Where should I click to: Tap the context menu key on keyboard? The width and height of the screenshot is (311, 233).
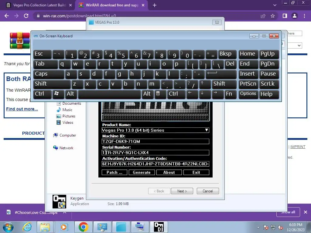point(160,94)
